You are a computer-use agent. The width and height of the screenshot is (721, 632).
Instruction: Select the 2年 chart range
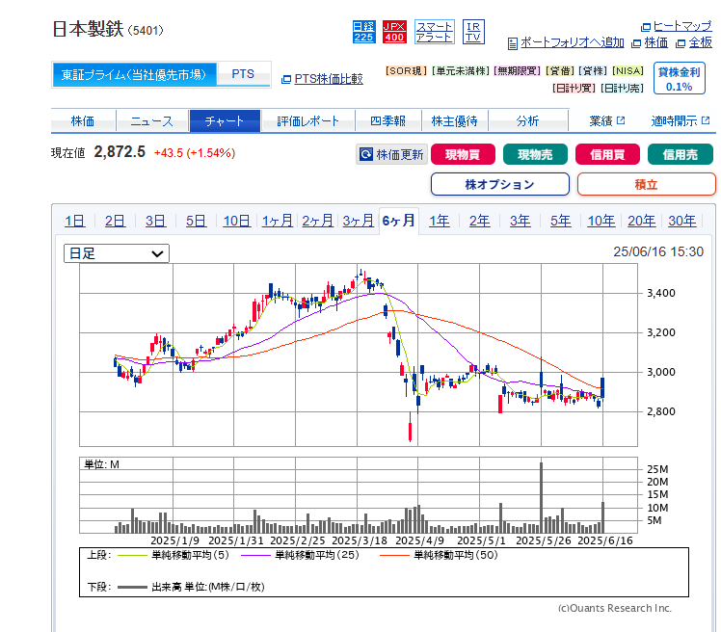(480, 221)
